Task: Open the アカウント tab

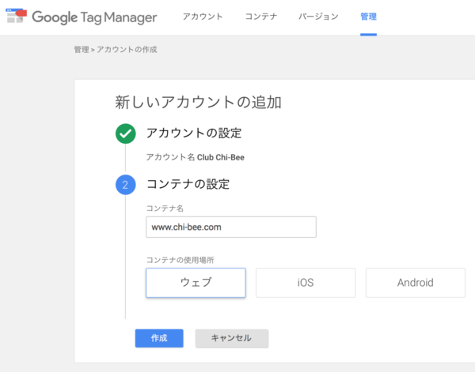Action: coord(203,17)
